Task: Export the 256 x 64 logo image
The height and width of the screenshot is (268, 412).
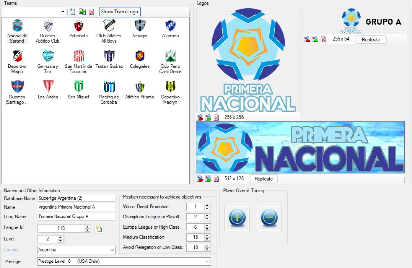Action: 315,39
